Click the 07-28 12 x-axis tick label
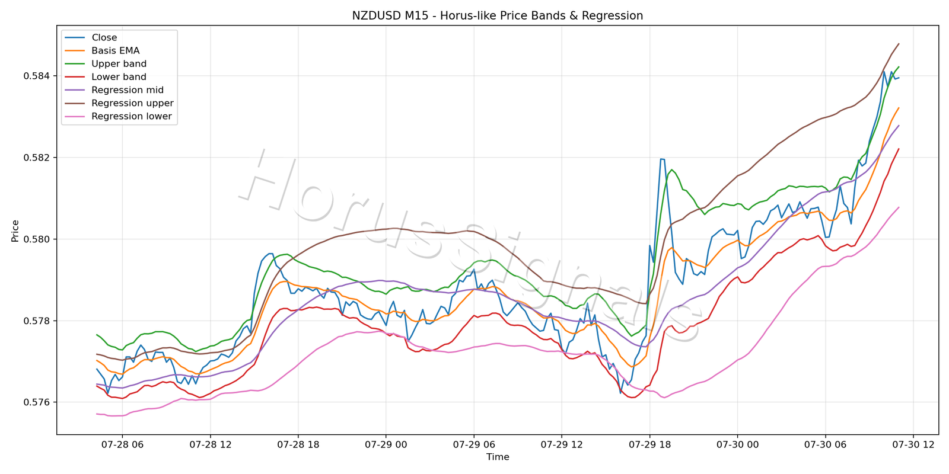The image size is (949, 474). click(x=210, y=444)
